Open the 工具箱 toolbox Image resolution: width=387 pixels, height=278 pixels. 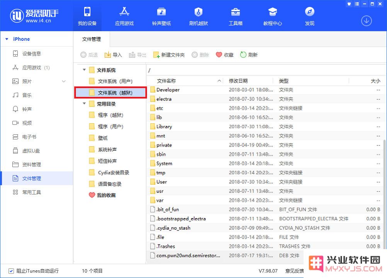pyautogui.click(x=235, y=16)
